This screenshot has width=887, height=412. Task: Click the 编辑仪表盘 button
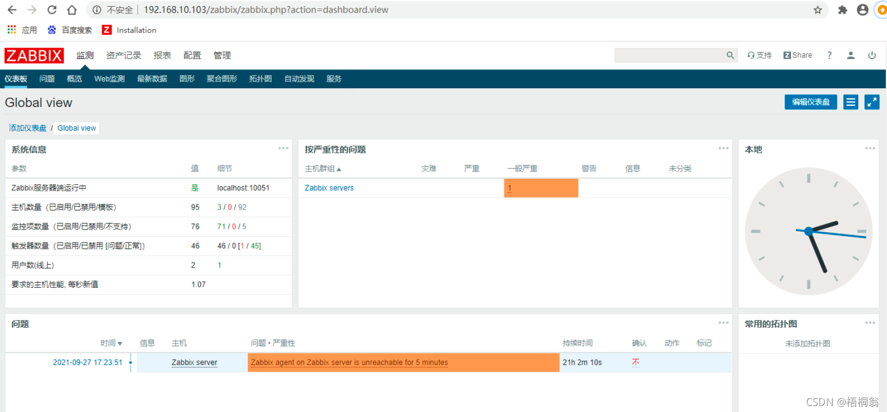tap(811, 102)
